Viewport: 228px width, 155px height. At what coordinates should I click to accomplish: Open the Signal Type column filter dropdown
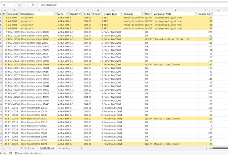click(x=82, y=14)
